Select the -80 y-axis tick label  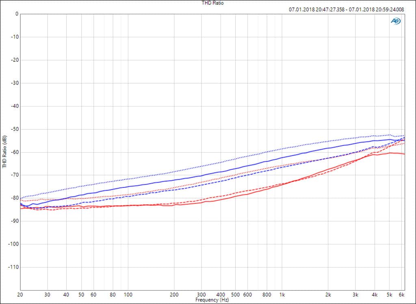(14, 198)
